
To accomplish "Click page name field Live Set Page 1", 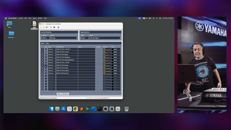I will click(105, 38).
